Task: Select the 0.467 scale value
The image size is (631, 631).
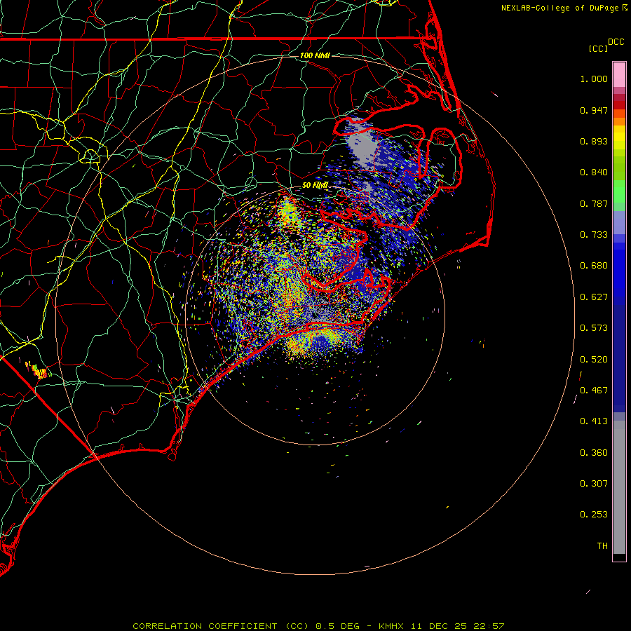Action: (x=594, y=391)
